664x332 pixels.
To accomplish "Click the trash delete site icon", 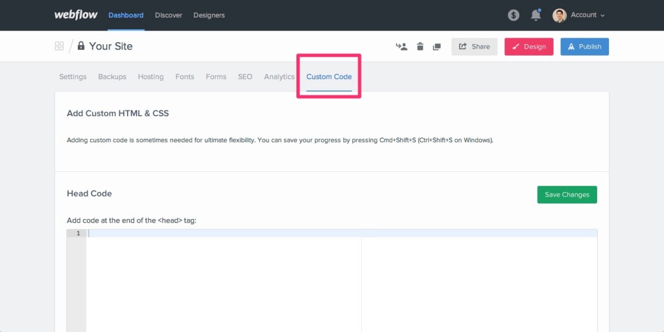I will pyautogui.click(x=420, y=47).
